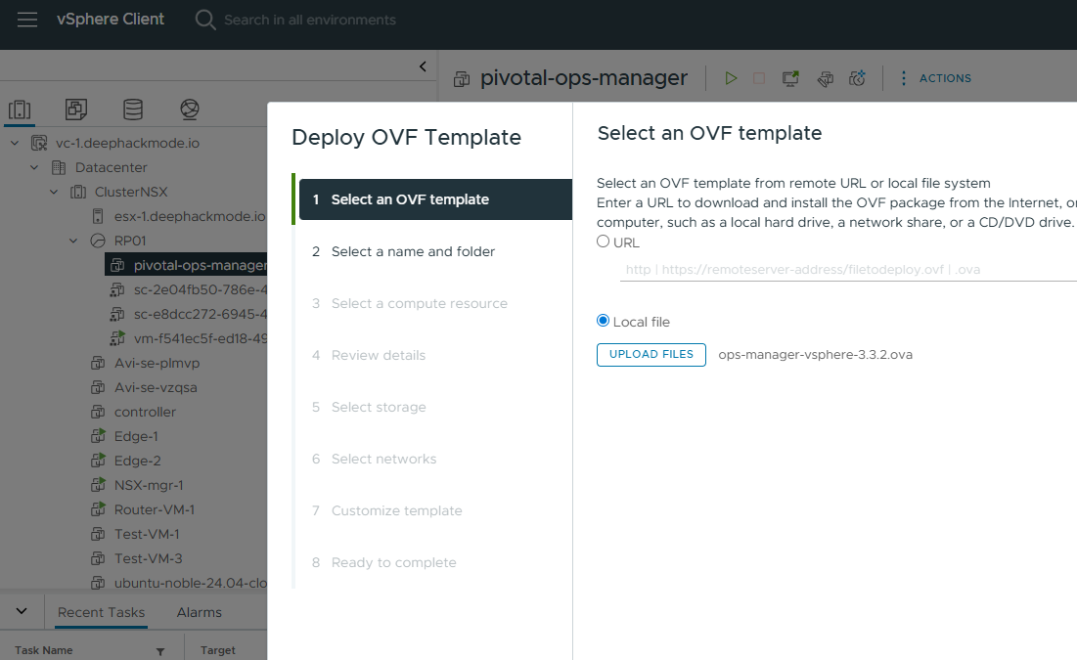Sort by the Target column header
1077x660 pixels.
click(218, 649)
